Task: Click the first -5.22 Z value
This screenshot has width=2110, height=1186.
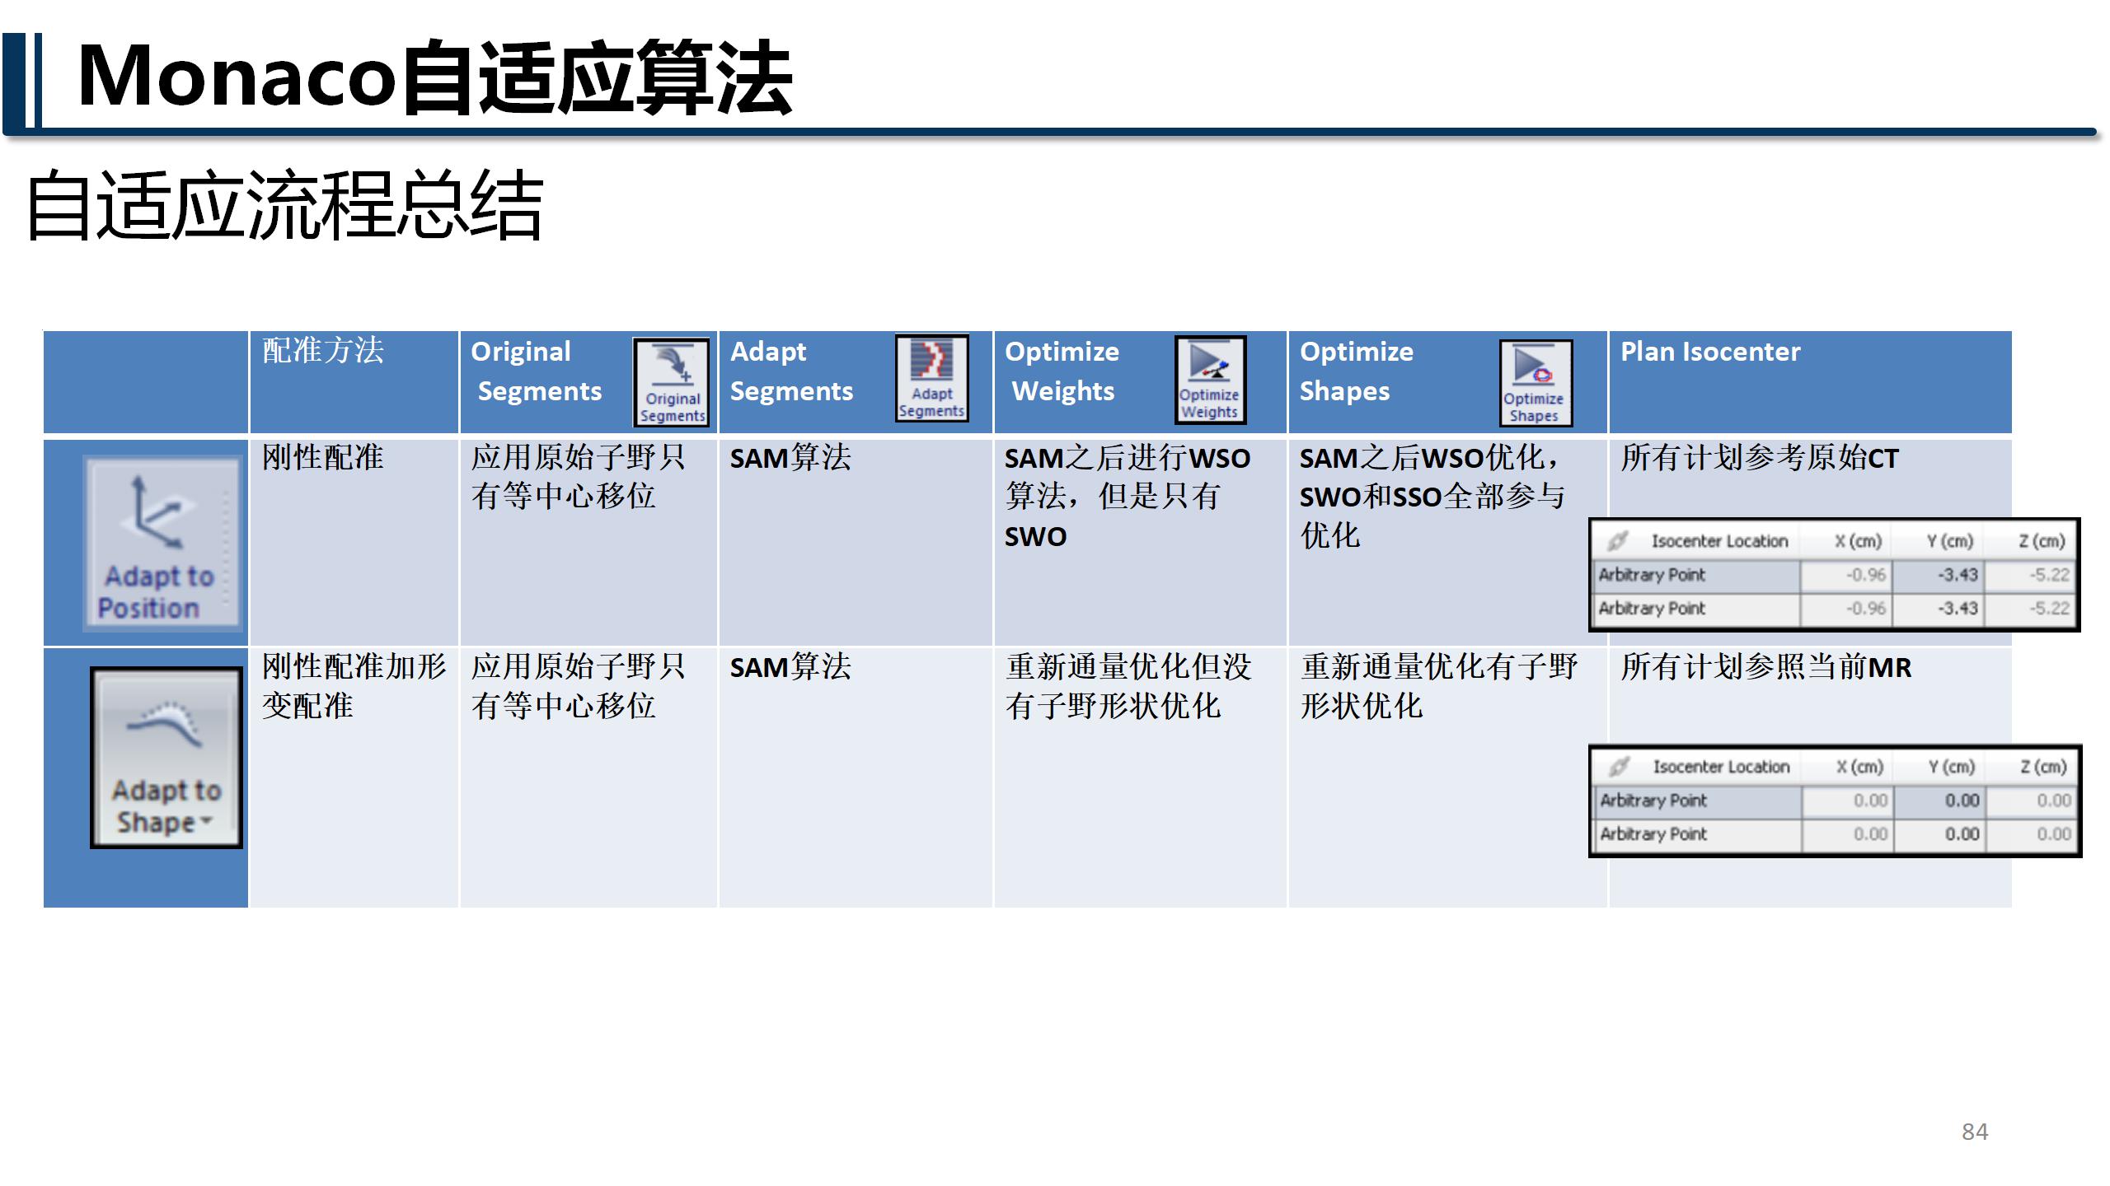Action: click(x=2049, y=575)
